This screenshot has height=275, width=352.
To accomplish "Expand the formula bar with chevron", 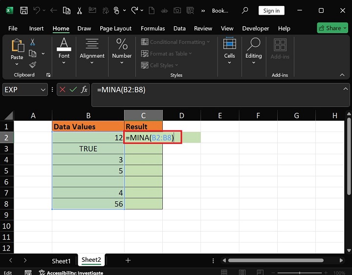I will [x=345, y=89].
